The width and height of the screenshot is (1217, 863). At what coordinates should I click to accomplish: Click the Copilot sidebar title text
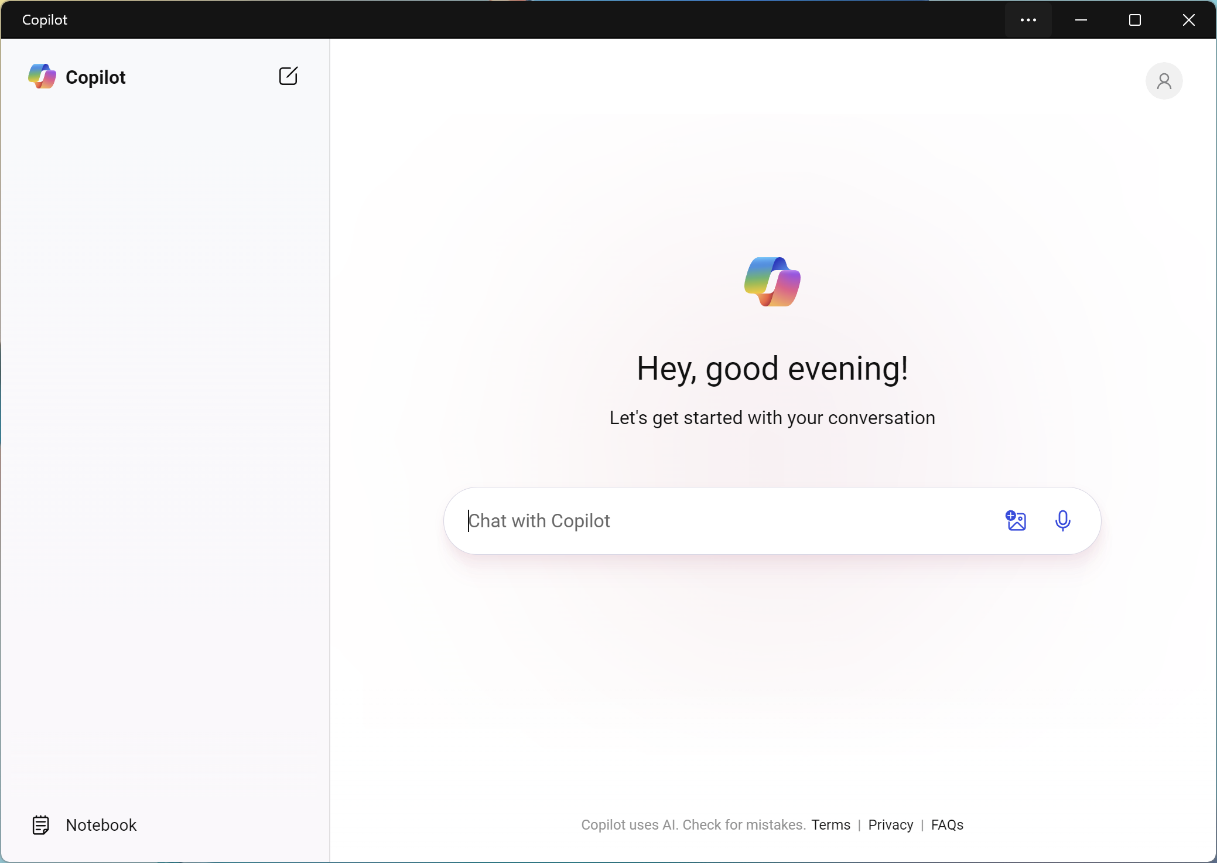click(95, 77)
